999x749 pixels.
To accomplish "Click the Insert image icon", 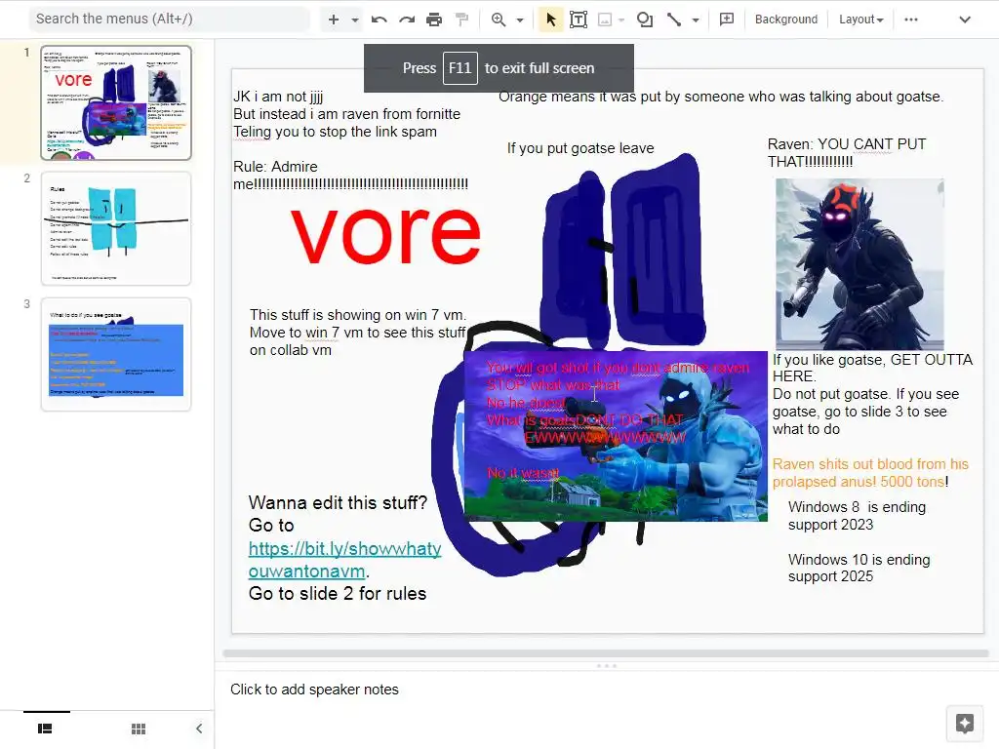I will tap(605, 20).
